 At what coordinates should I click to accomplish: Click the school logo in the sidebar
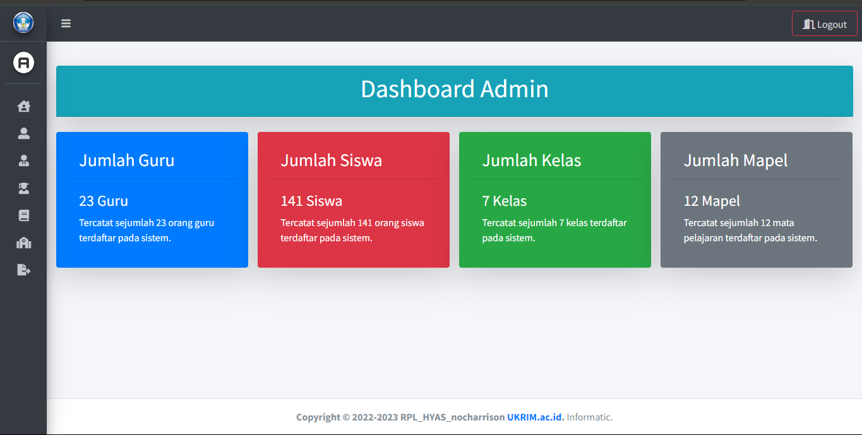[23, 23]
